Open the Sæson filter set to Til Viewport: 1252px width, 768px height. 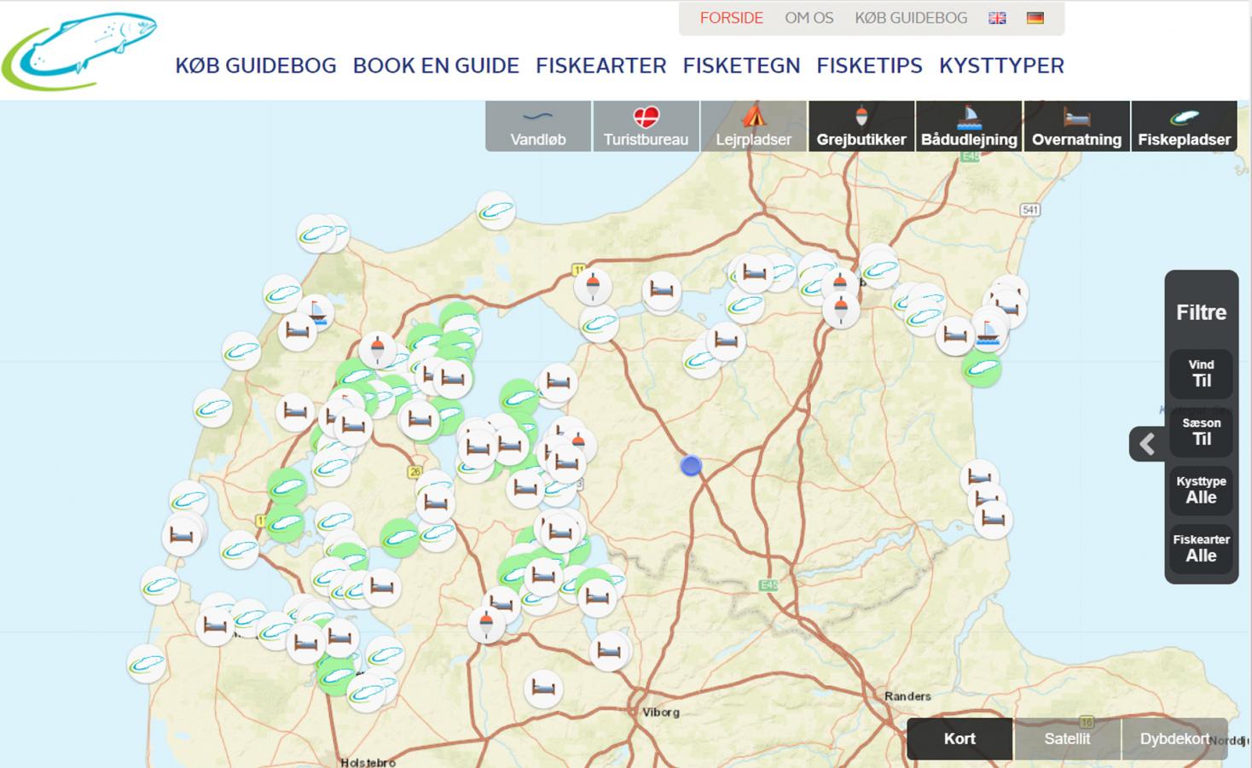pyautogui.click(x=1201, y=432)
